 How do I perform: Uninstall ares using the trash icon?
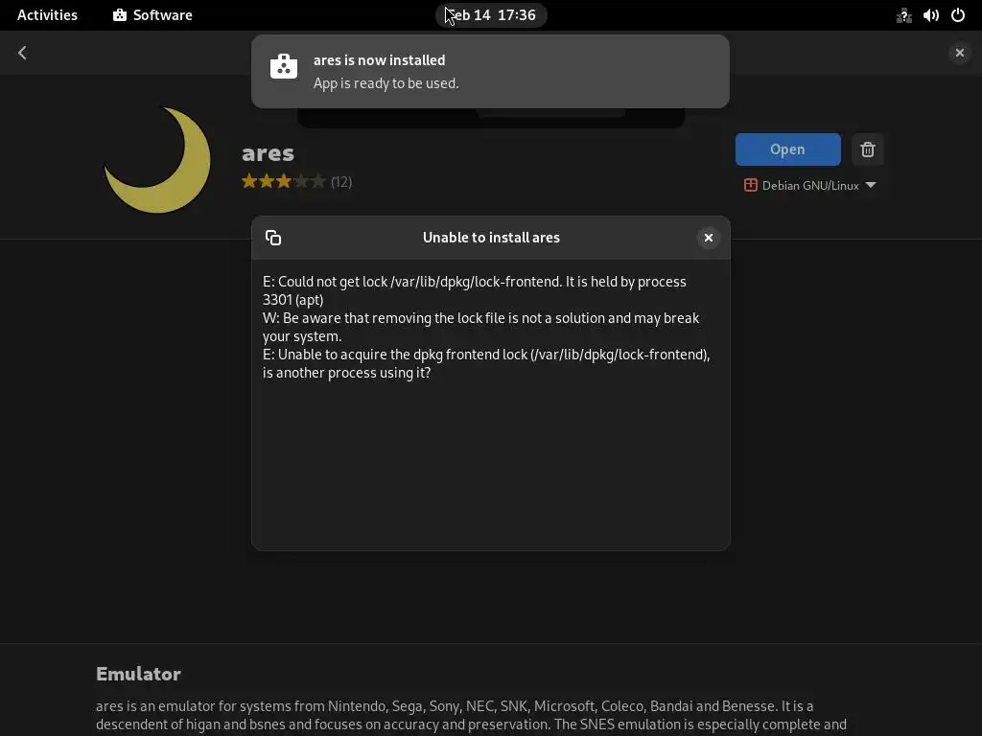(x=867, y=149)
